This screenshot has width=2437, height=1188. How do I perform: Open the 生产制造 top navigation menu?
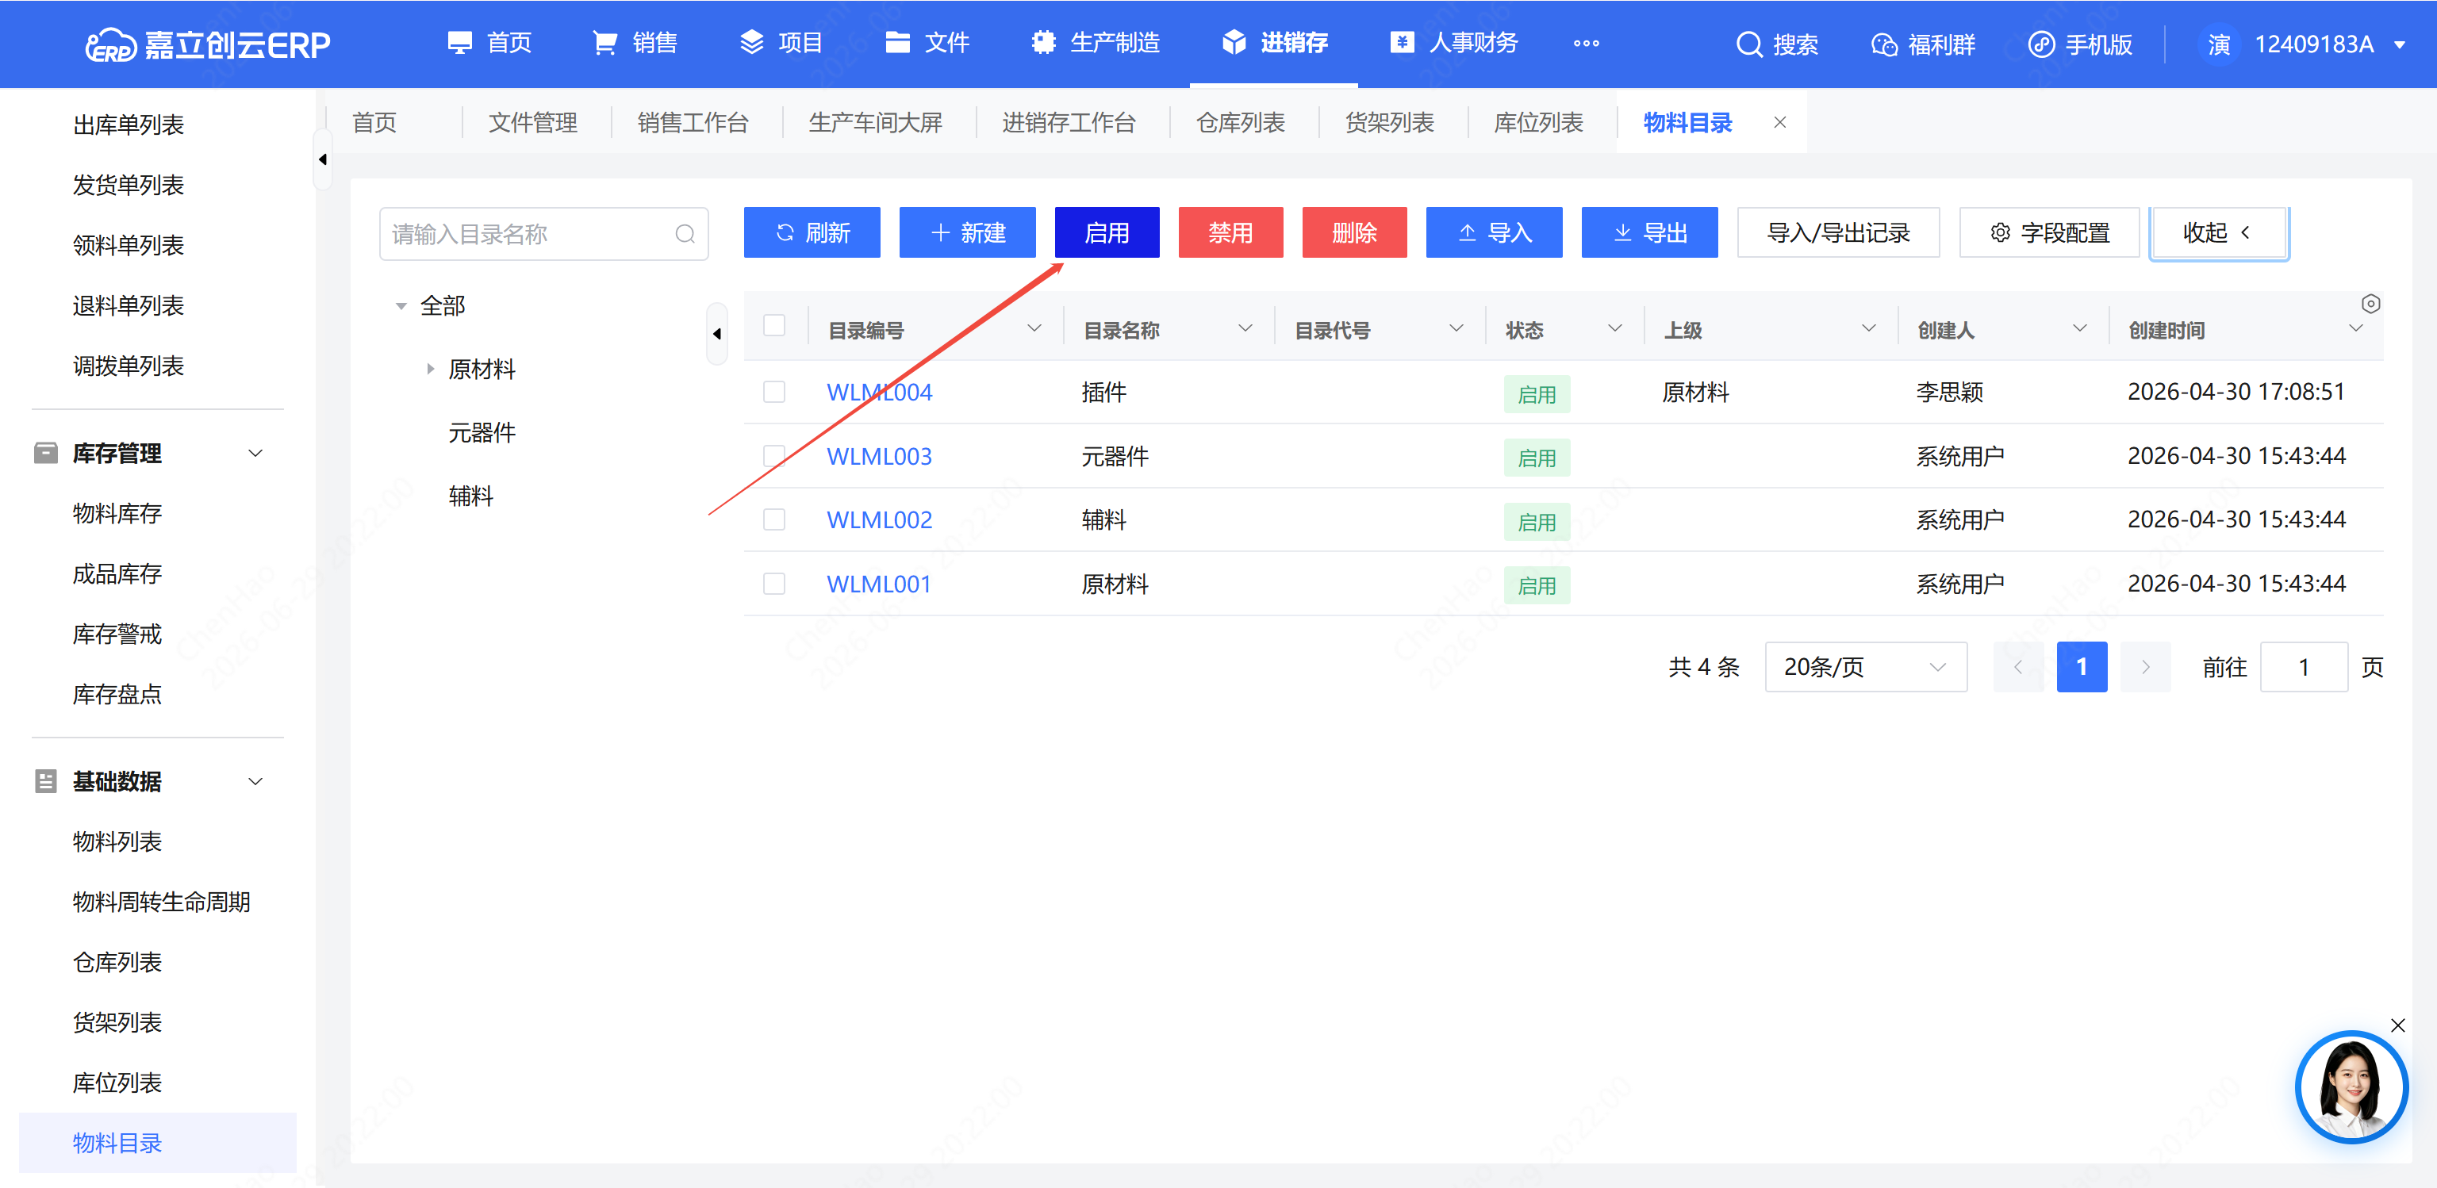pos(1096,44)
